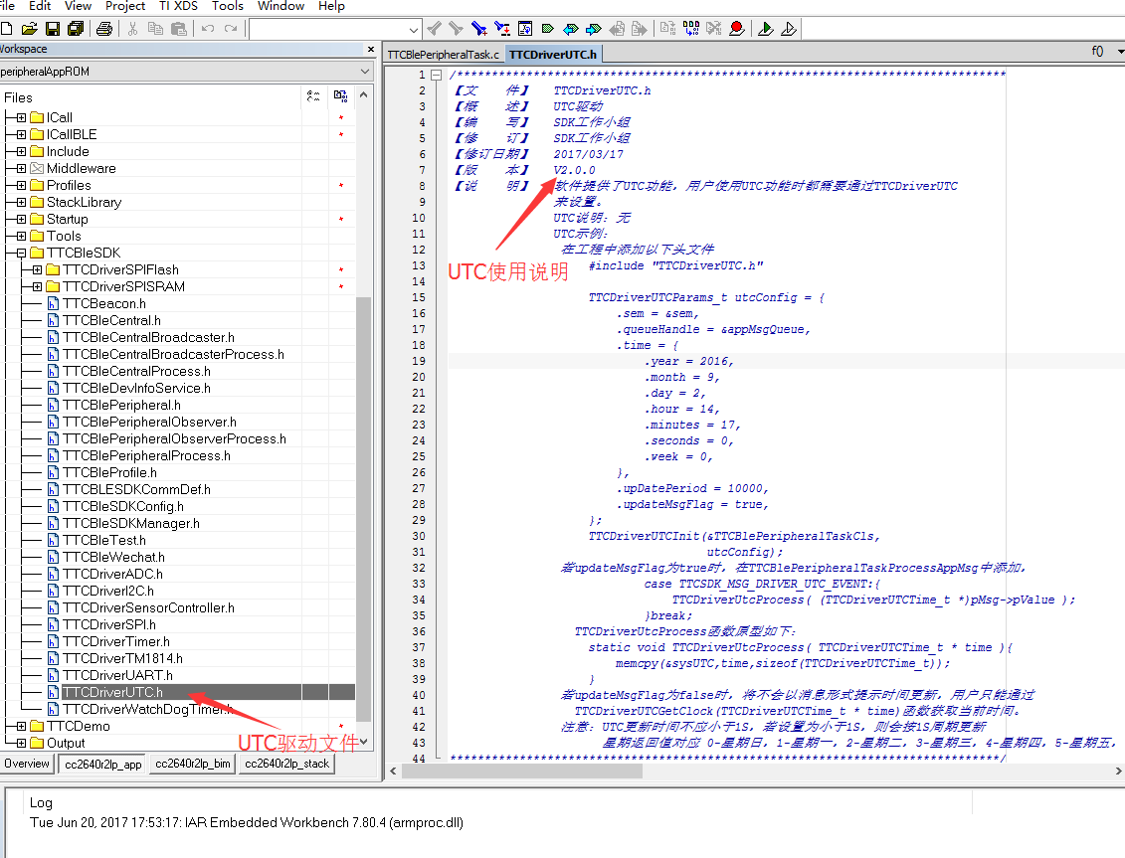The width and height of the screenshot is (1125, 858).
Task: Click the Find Next toolbar icon
Action: click(456, 29)
